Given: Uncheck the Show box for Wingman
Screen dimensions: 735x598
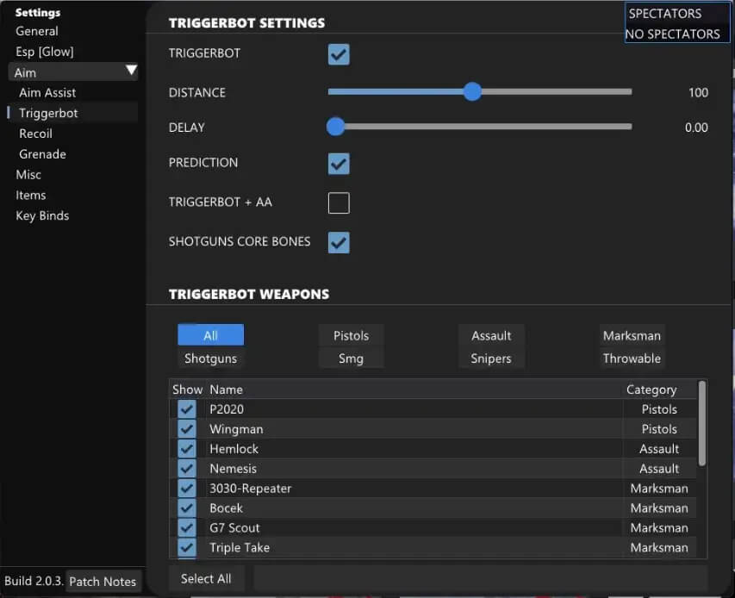Looking at the screenshot, I should tap(187, 429).
